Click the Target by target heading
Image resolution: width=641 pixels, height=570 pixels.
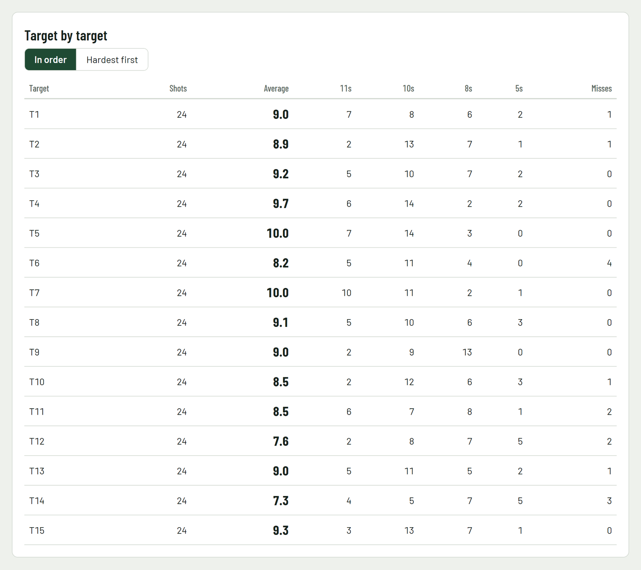coord(66,36)
